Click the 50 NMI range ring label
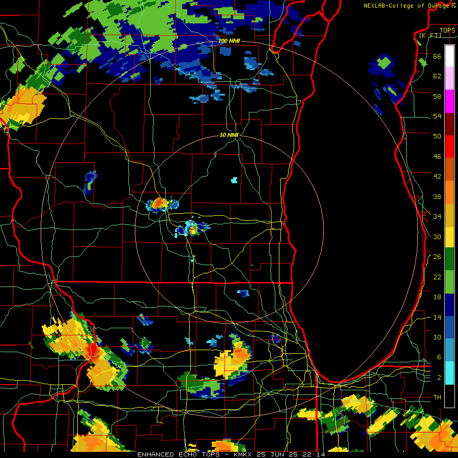The image size is (458, 458). click(x=229, y=135)
